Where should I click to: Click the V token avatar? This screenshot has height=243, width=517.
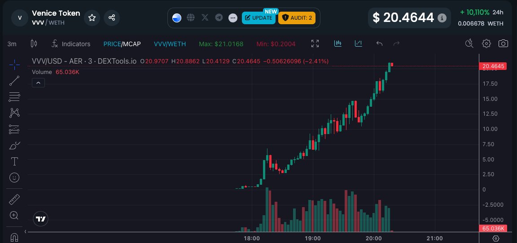pyautogui.click(x=20, y=18)
